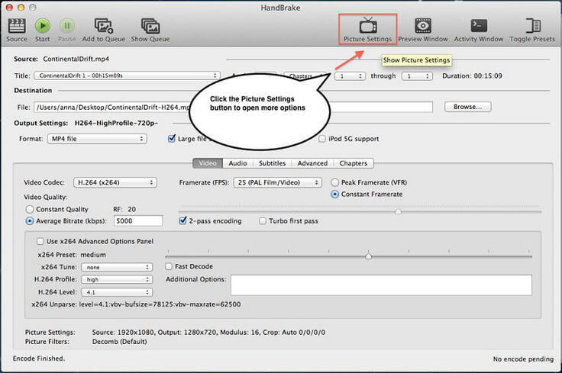562x373 pixels.
Task: Enable Turbo first pass checkbox
Action: click(x=263, y=221)
